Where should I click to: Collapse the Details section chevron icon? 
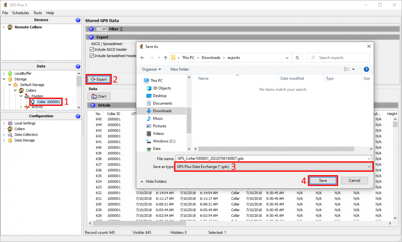tap(93, 105)
